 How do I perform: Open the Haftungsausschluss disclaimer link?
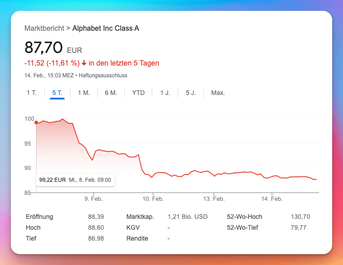103,76
